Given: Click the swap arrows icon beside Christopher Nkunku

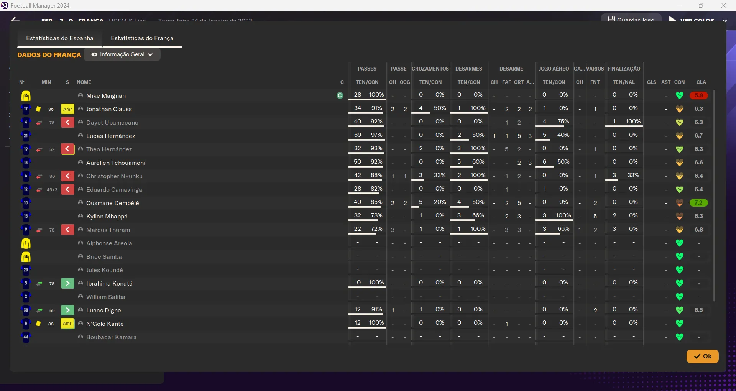Looking at the screenshot, I should pos(39,176).
